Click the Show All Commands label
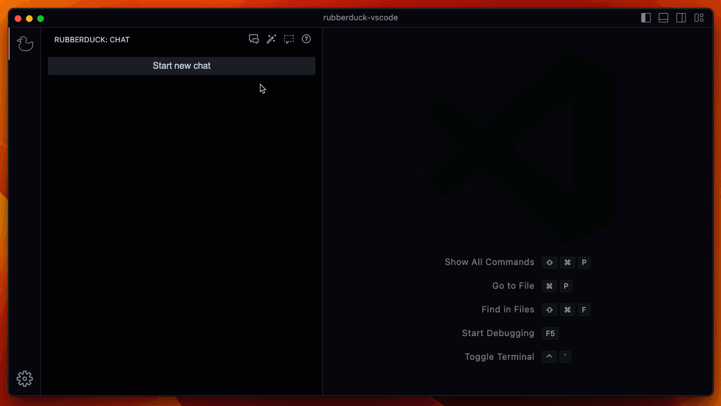Viewport: 721px width, 406px height. 489,262
